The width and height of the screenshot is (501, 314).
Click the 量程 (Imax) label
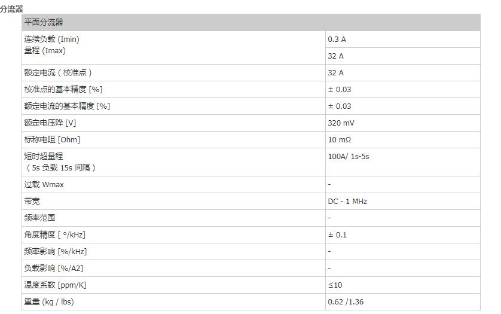coord(45,51)
